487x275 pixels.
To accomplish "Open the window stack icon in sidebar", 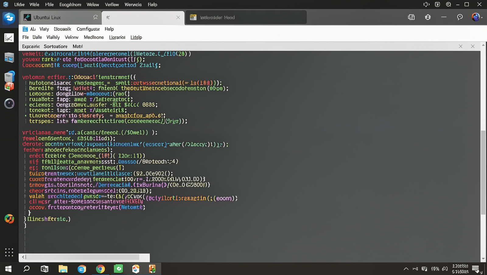I will 9,58.
